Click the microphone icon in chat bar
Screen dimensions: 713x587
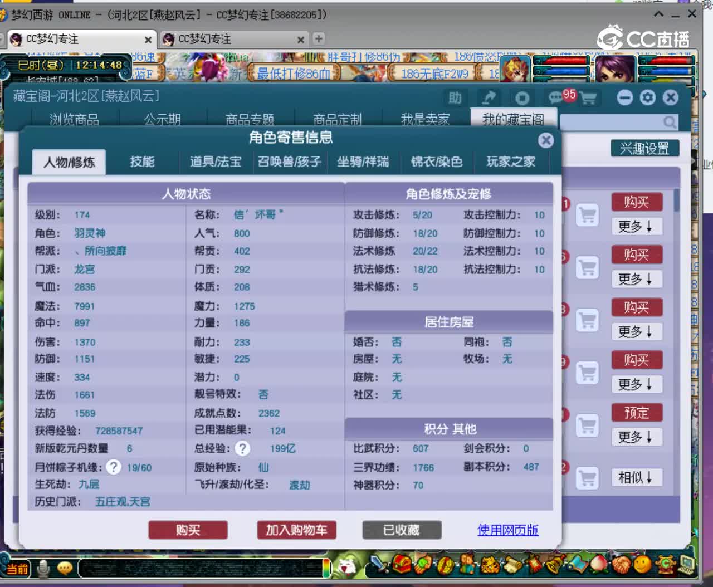[43, 569]
